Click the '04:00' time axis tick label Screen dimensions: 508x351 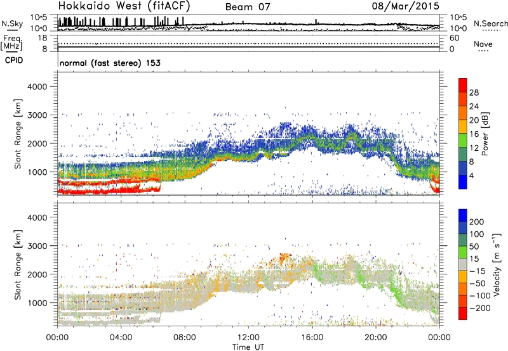(x=121, y=338)
